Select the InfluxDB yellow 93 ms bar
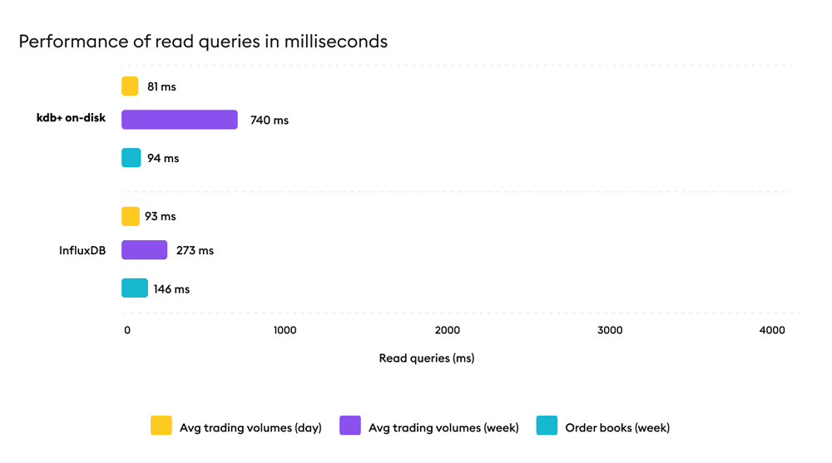This screenshot has height=463, width=832. pos(131,216)
